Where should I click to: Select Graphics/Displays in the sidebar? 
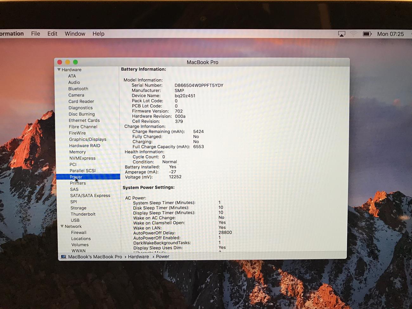click(87, 139)
